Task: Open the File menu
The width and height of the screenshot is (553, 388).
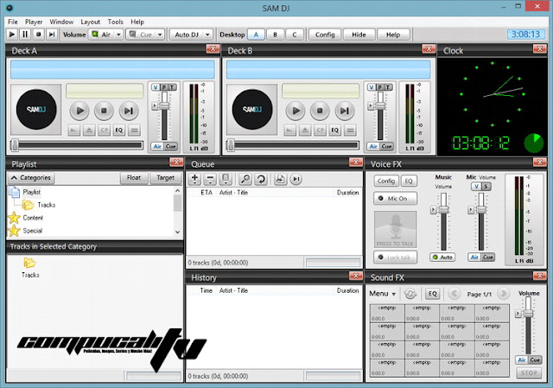Action: point(13,22)
